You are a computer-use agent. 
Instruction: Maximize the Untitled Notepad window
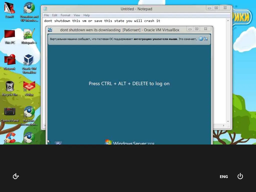(216, 8)
